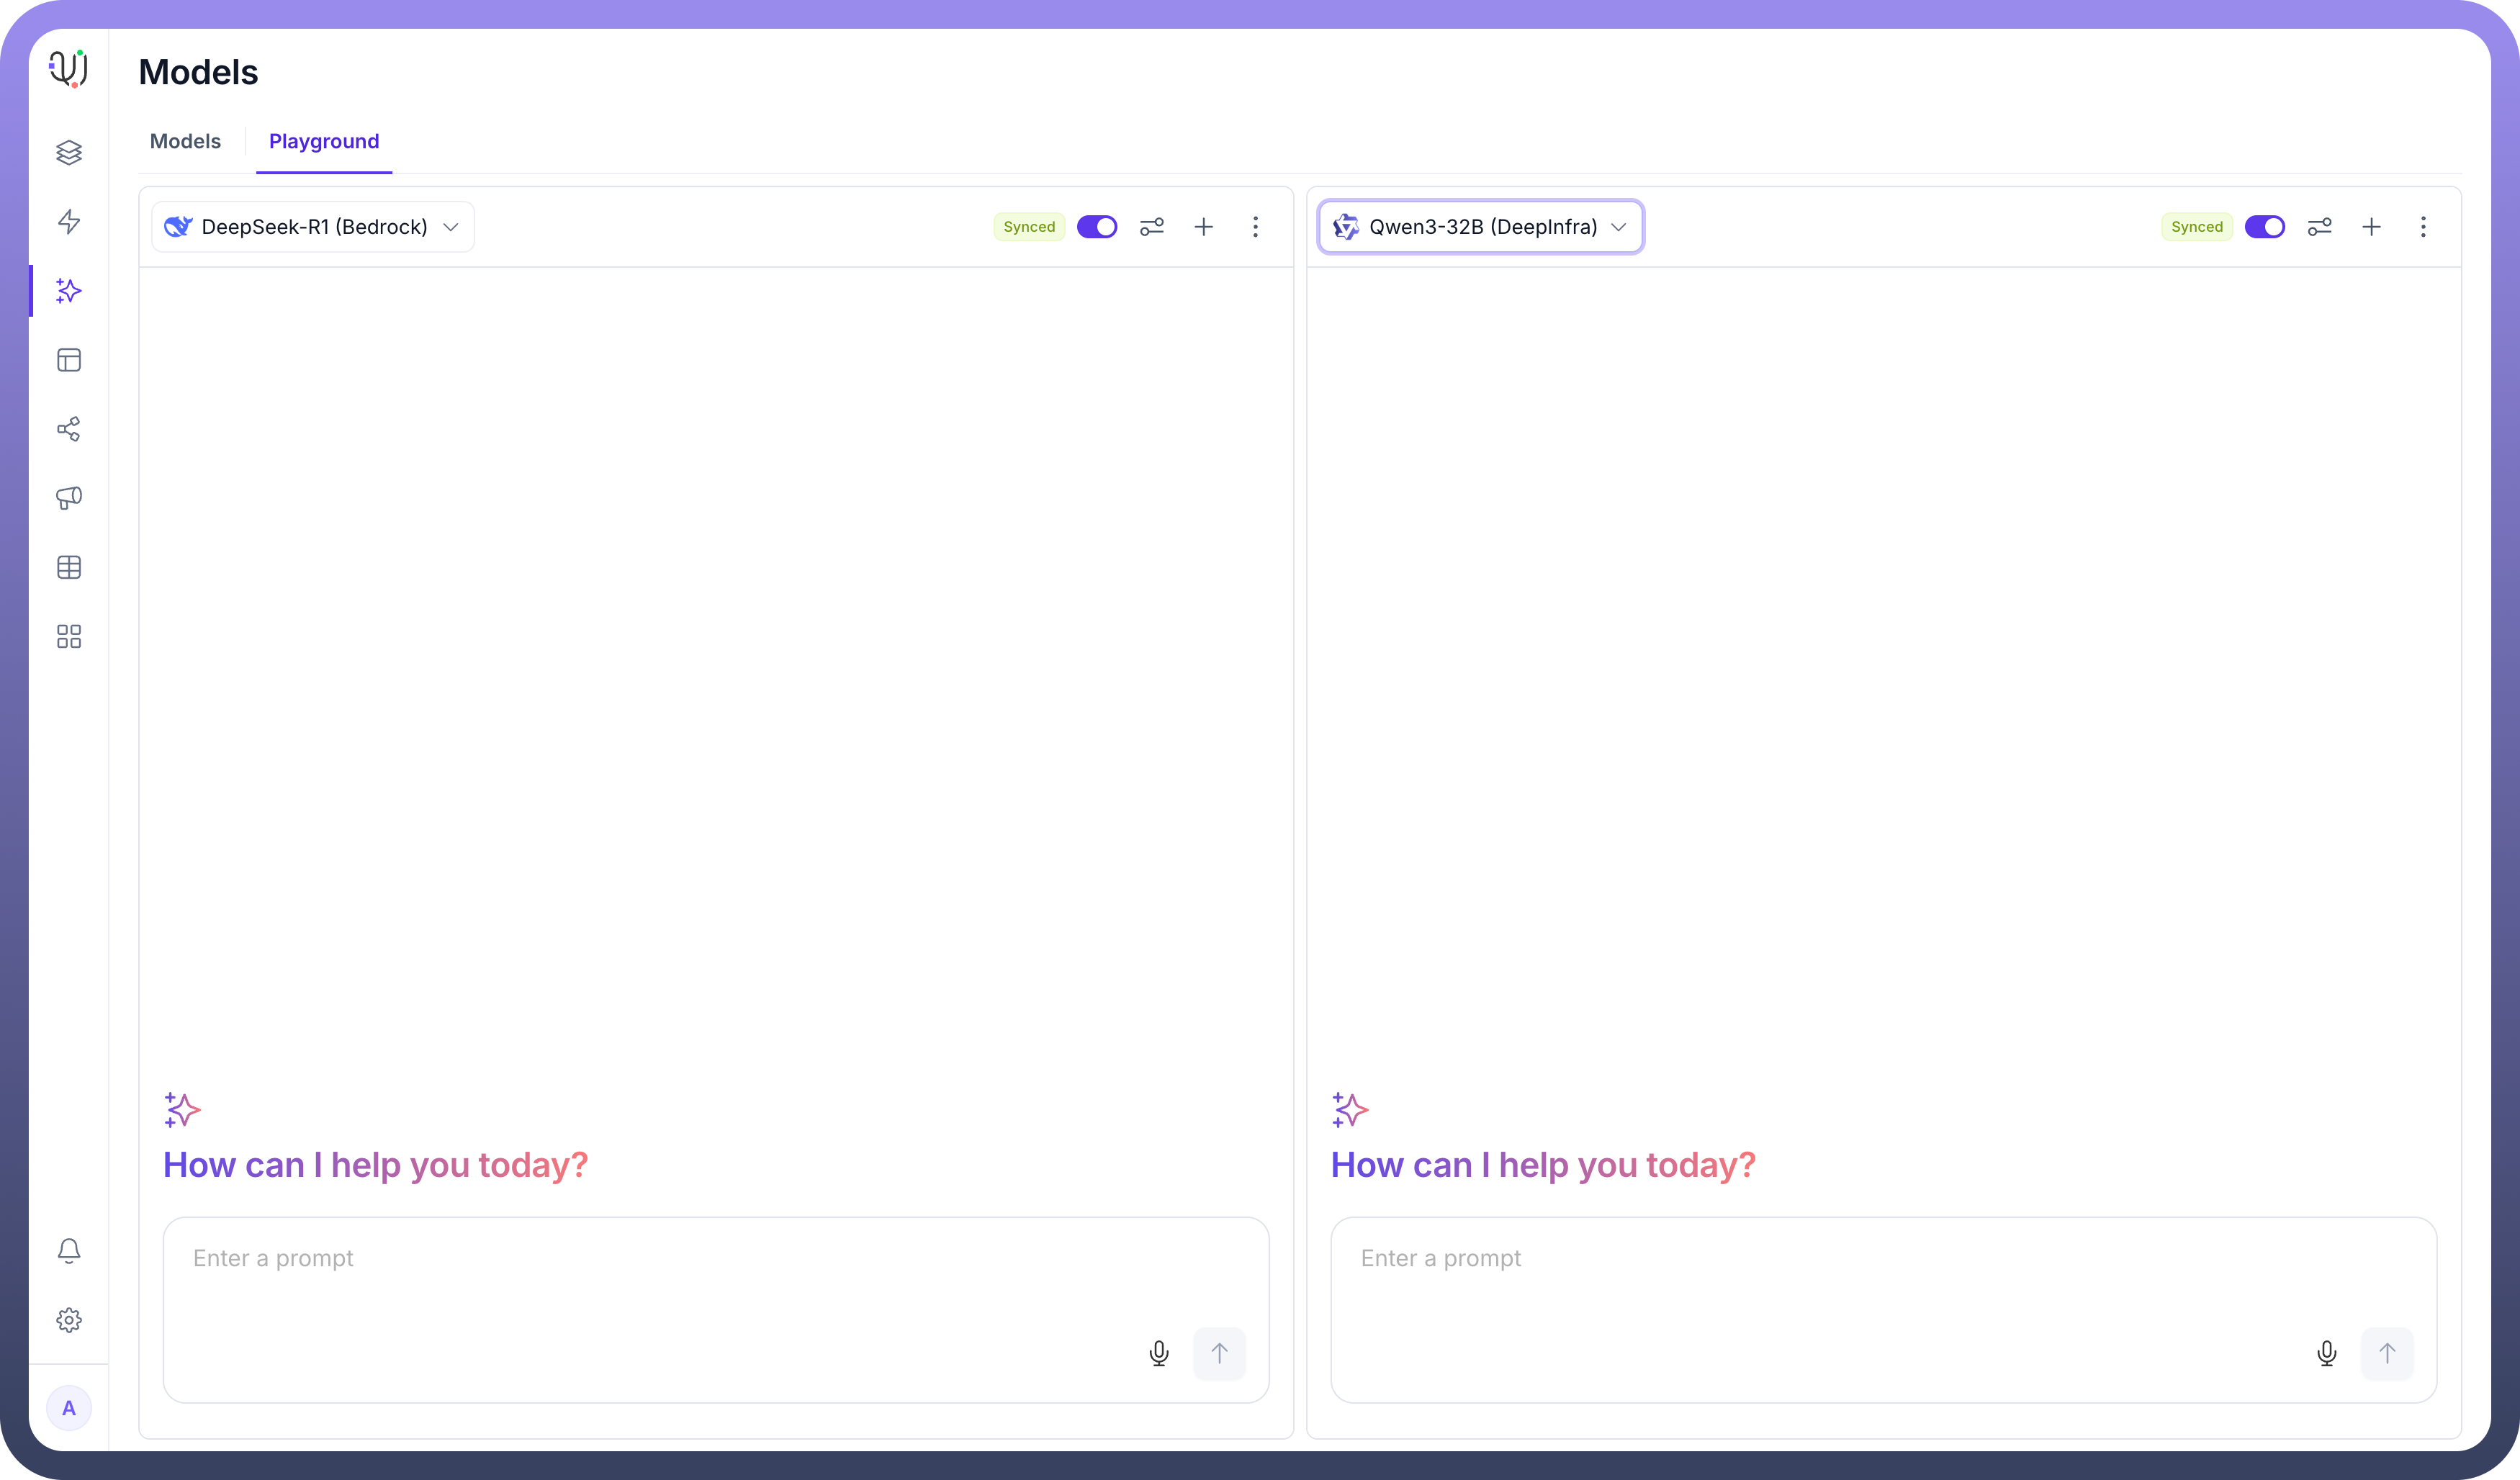
Task: Open the table grid sidebar icon
Action: pyautogui.click(x=69, y=567)
